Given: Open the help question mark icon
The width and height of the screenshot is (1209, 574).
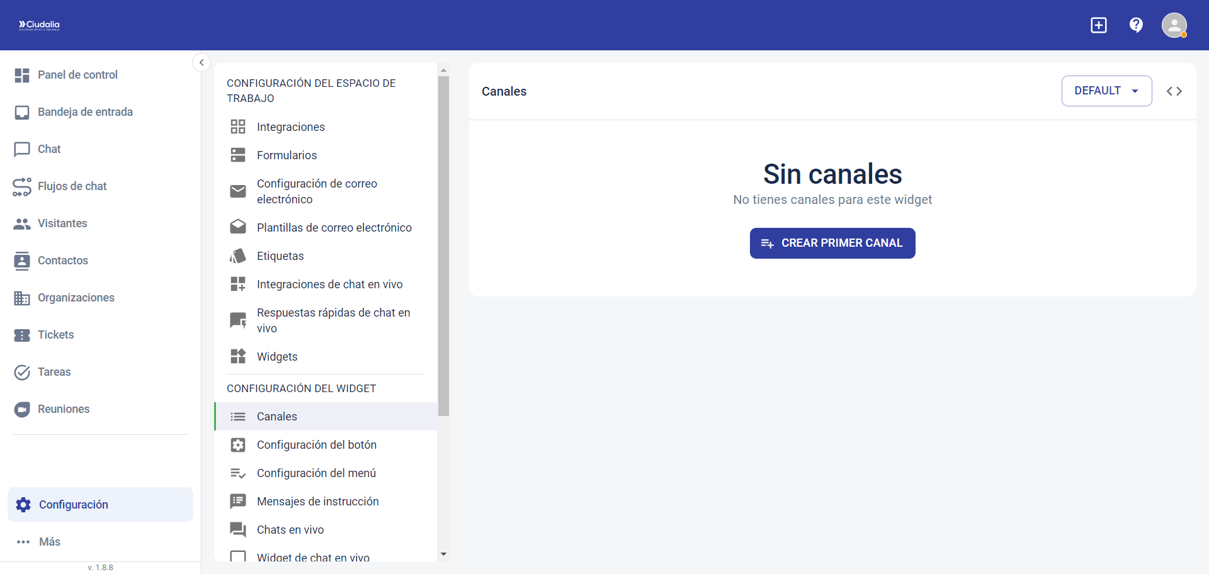Looking at the screenshot, I should [1136, 25].
